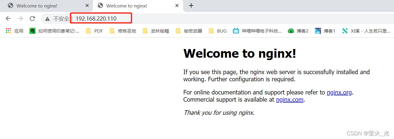Go back with the back arrow

pyautogui.click(x=8, y=19)
